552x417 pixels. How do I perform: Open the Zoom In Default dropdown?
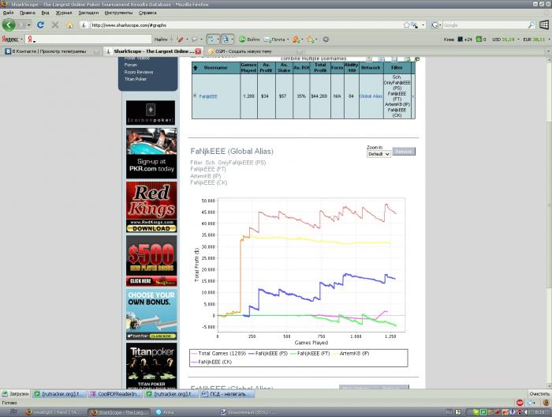click(x=379, y=154)
